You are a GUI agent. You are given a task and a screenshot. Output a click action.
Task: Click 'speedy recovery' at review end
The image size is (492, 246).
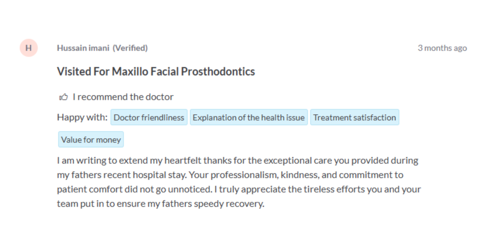229,204
